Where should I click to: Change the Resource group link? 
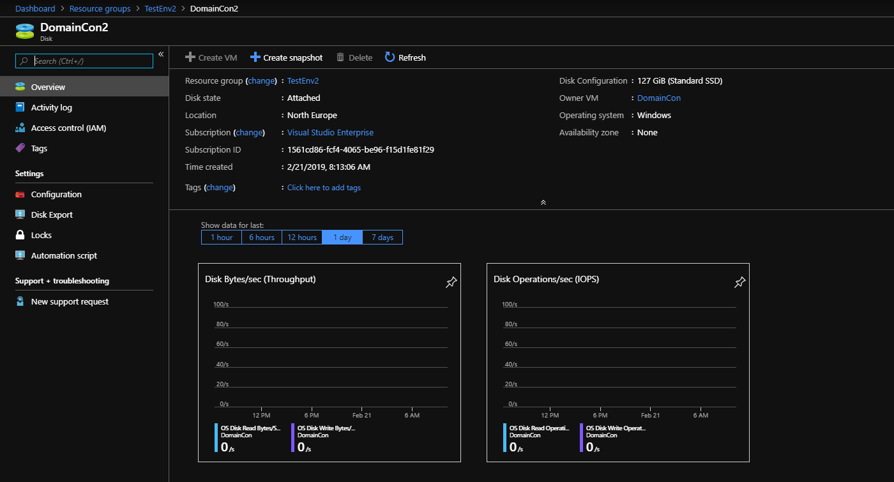(x=261, y=81)
